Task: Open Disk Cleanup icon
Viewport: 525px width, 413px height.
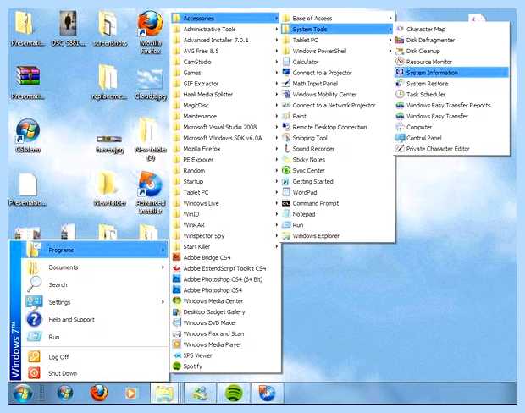Action: (x=400, y=51)
